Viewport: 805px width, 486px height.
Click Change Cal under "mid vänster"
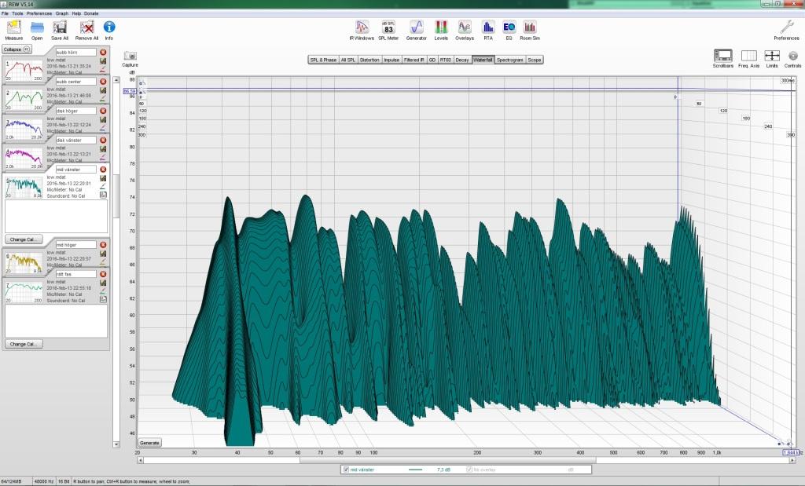tap(24, 239)
